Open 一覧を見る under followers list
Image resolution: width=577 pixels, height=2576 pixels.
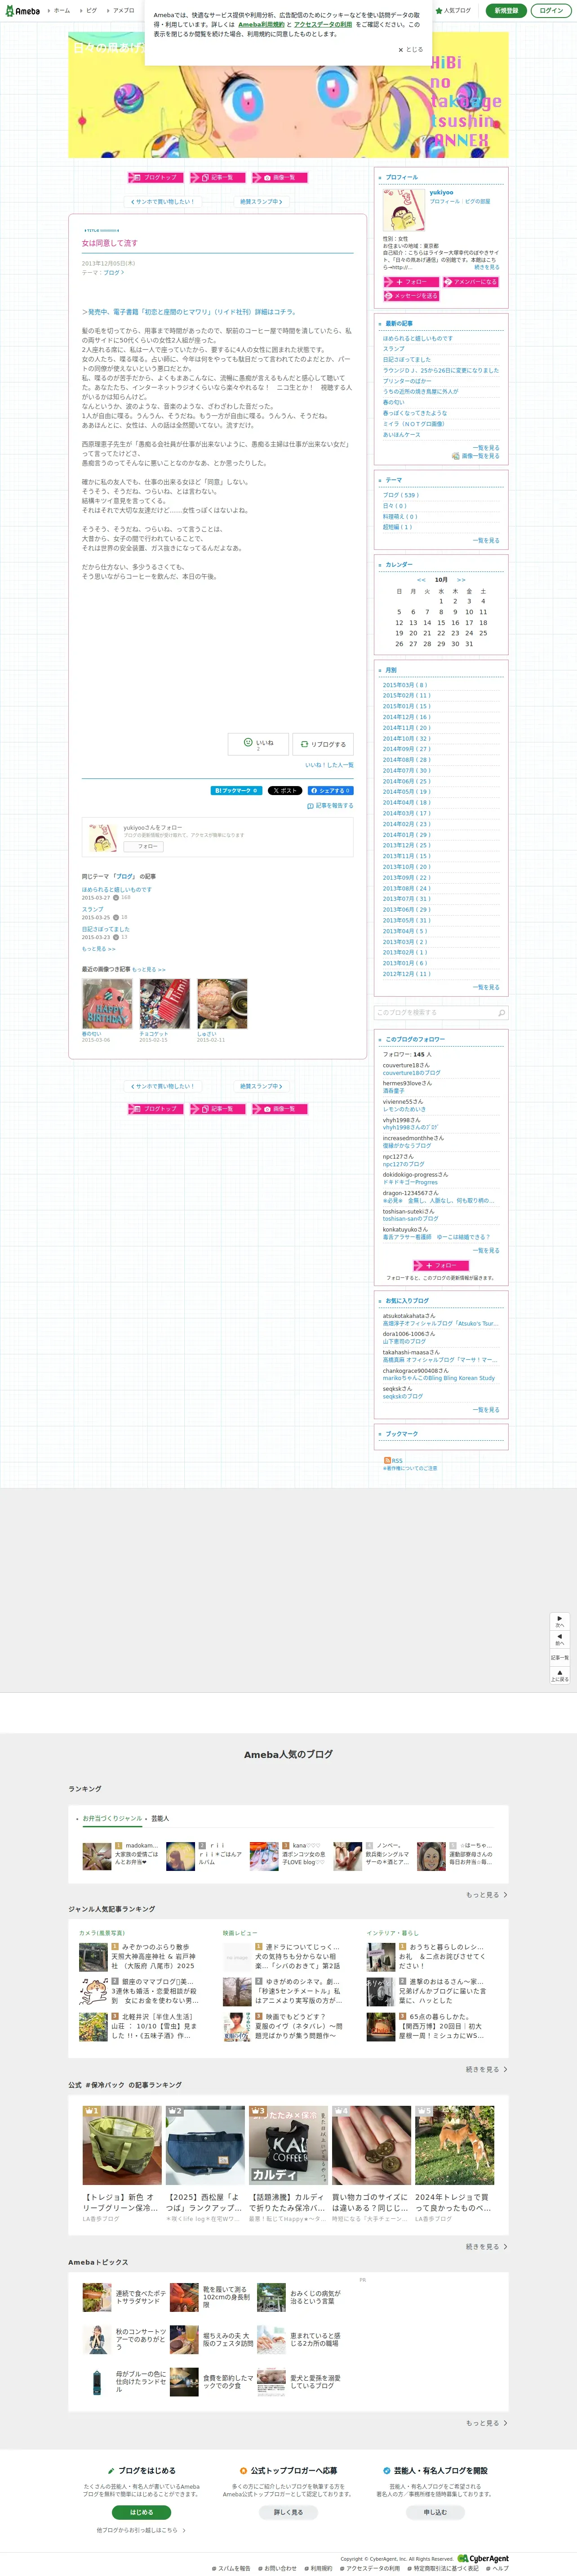486,1250
